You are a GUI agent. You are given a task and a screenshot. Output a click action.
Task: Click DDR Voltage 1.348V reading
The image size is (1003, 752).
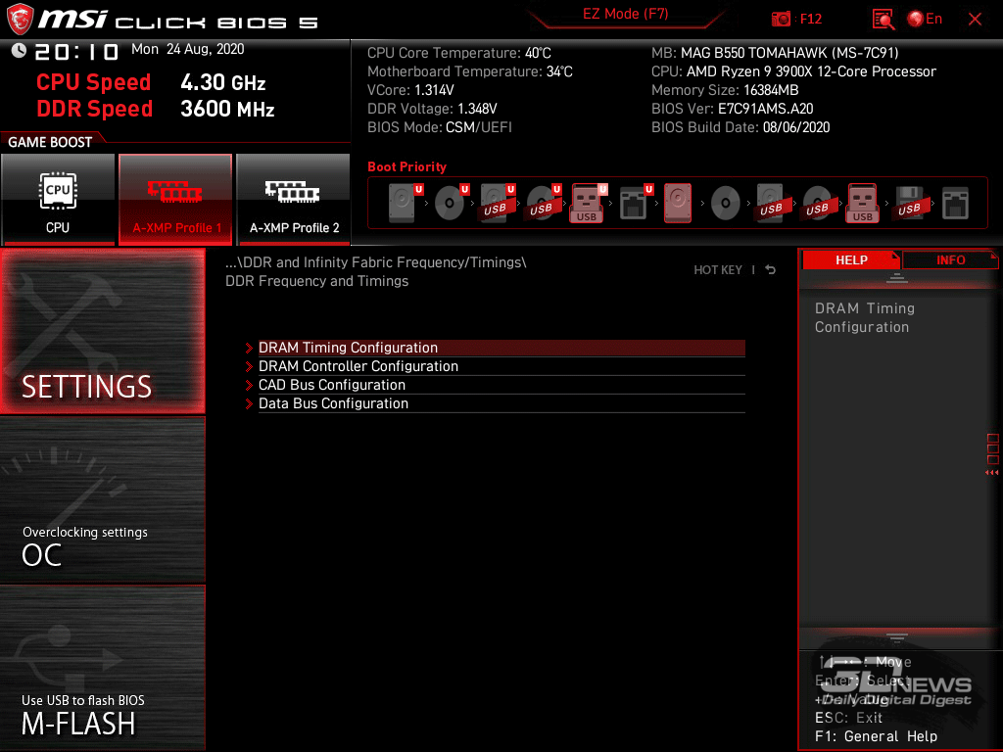(432, 109)
